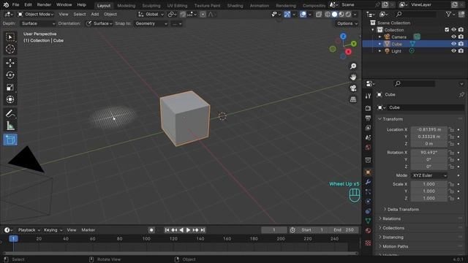Switch to the Sculpting workspace tab
The image size is (468, 263).
click(x=151, y=5)
